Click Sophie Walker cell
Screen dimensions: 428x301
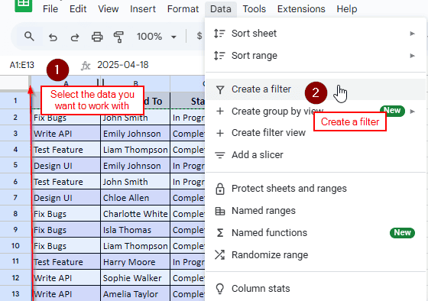coord(135,278)
